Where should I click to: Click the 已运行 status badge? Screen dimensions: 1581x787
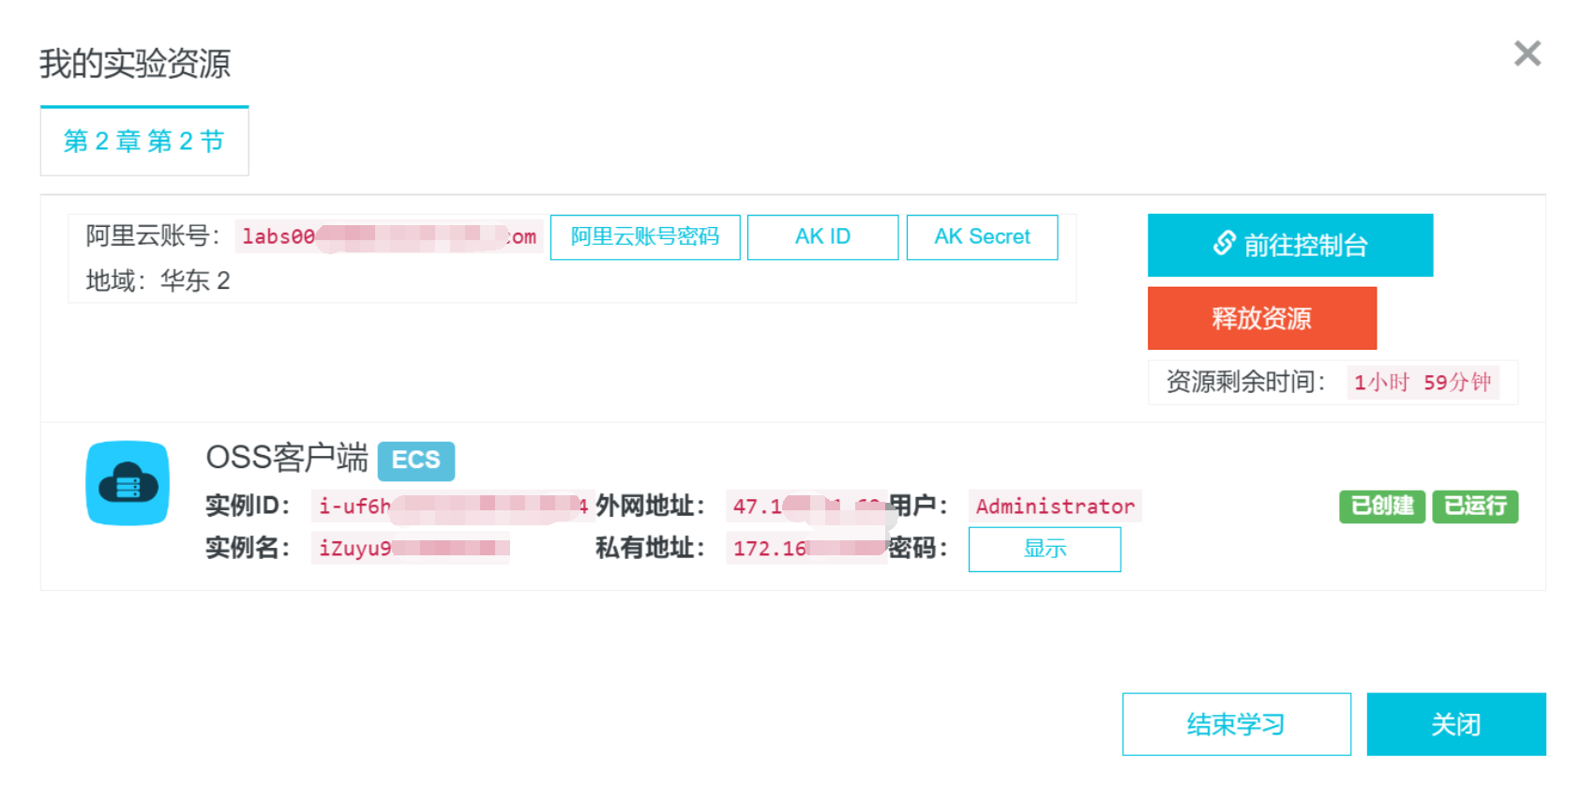click(x=1475, y=507)
